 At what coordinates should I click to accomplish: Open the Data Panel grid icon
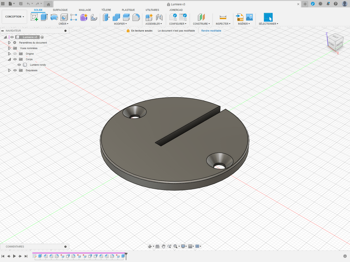[3, 4]
